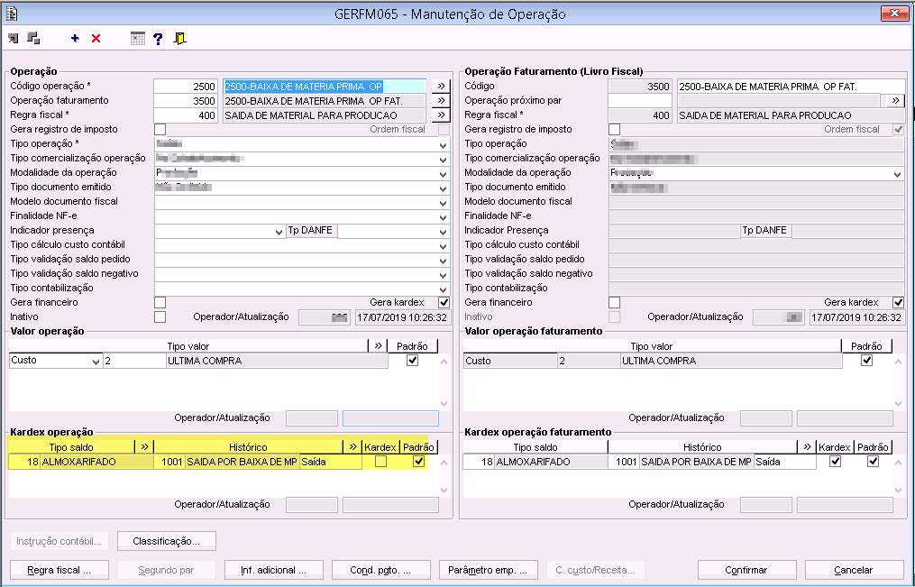Expand Tipo validação saldo pedido dropdown

pos(443,261)
